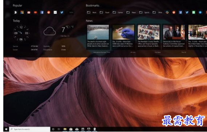
Task: Switch temperature units to °C
Action: pyautogui.click(x=67, y=27)
